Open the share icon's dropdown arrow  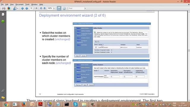coord(18,8)
